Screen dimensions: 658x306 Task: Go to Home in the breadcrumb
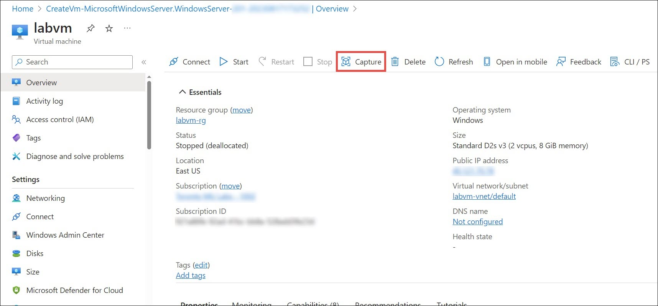(x=23, y=9)
